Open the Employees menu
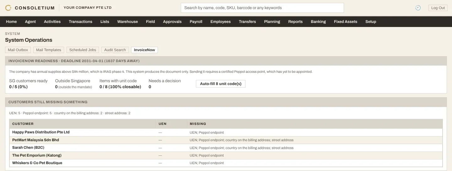Screen dimensions: 452x171 (220, 22)
